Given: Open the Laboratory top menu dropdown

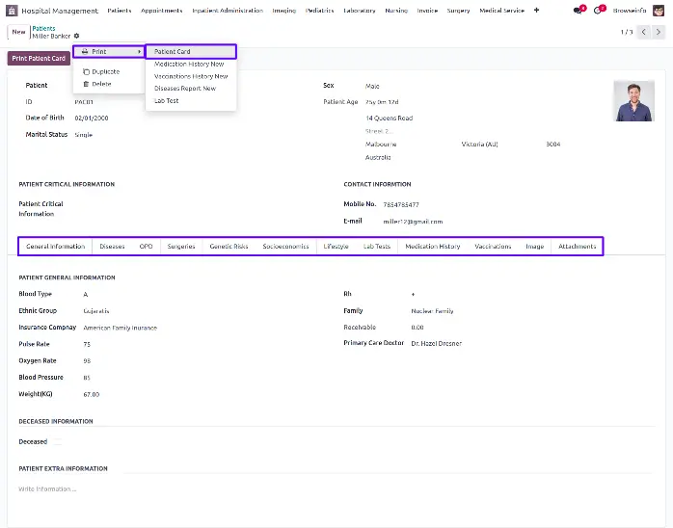Looking at the screenshot, I should click(360, 11).
